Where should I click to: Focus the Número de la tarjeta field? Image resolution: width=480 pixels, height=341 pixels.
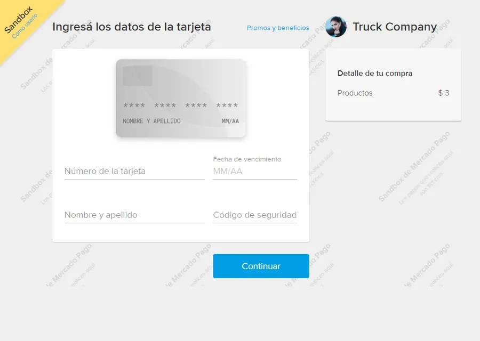point(134,171)
